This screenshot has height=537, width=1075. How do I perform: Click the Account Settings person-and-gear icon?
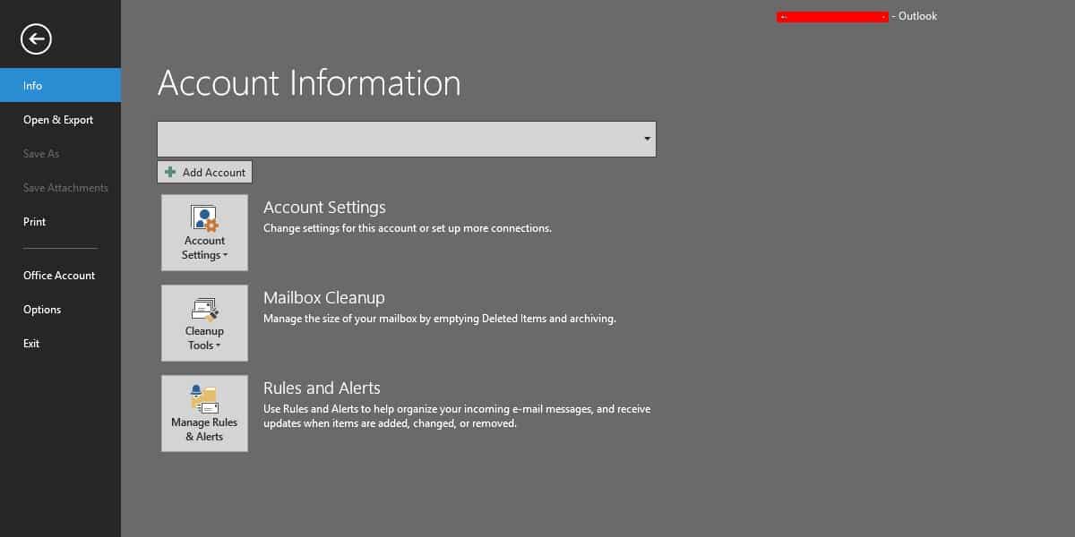[204, 218]
